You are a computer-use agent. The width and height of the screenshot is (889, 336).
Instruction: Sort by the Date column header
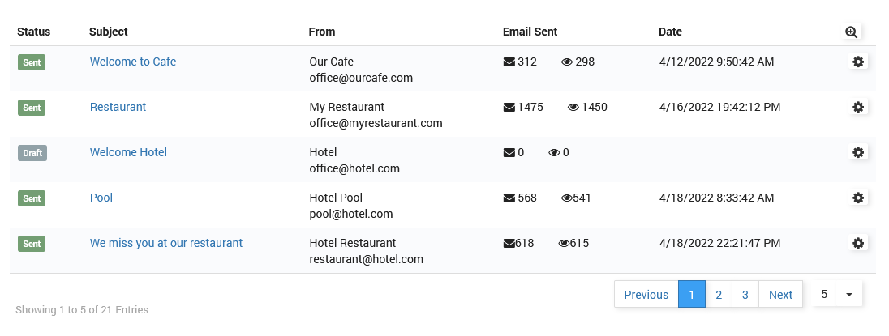[x=670, y=32]
